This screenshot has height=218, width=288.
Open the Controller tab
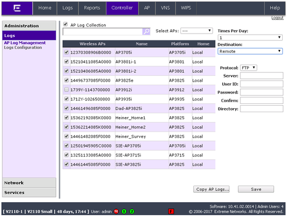coord(122,8)
